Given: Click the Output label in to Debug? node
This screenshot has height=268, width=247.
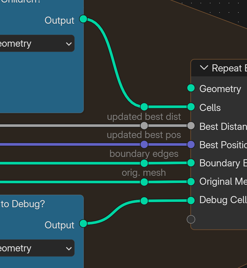Looking at the screenshot, I should pos(59,225).
